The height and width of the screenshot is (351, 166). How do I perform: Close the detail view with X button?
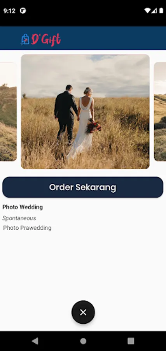tap(83, 312)
